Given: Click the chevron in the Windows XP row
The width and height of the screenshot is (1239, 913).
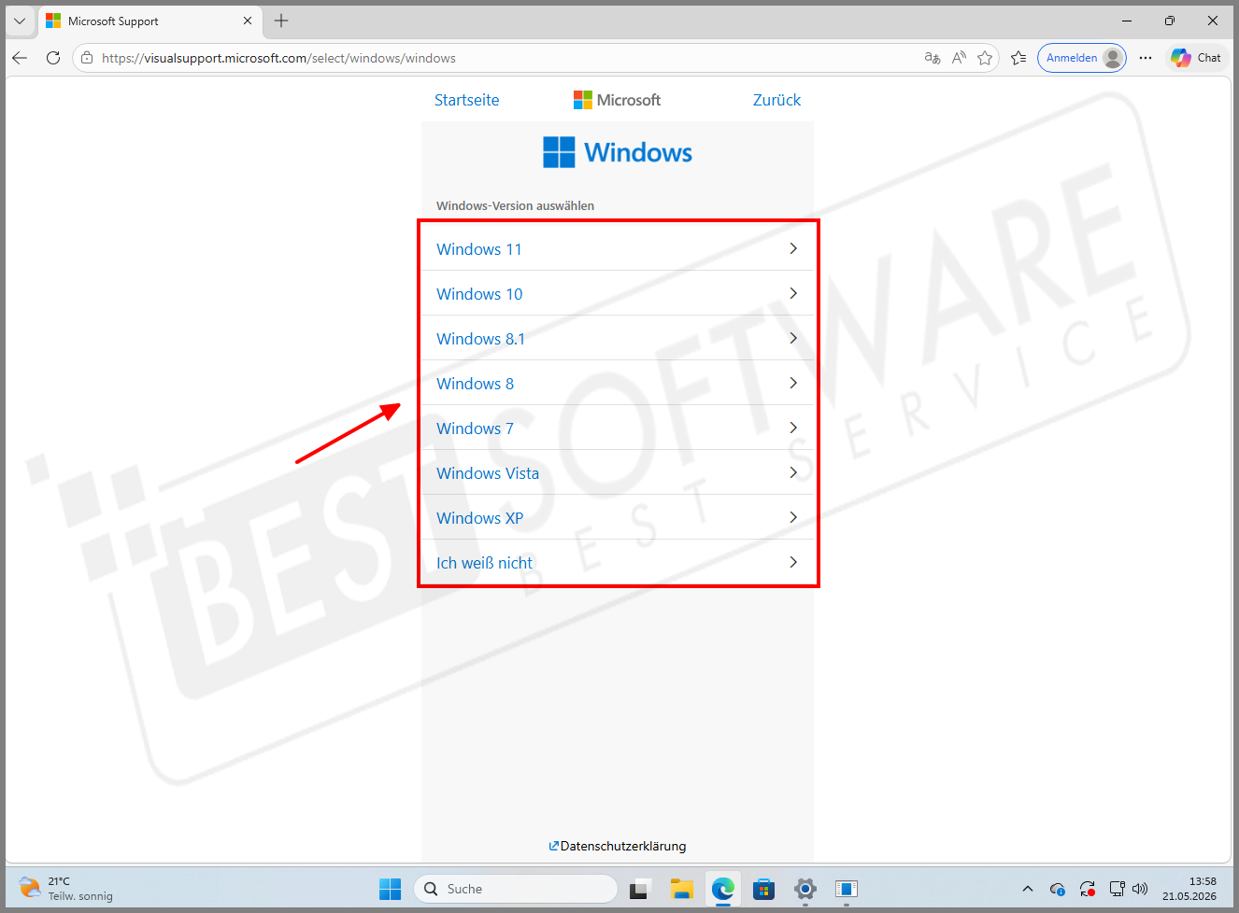Looking at the screenshot, I should (x=793, y=517).
